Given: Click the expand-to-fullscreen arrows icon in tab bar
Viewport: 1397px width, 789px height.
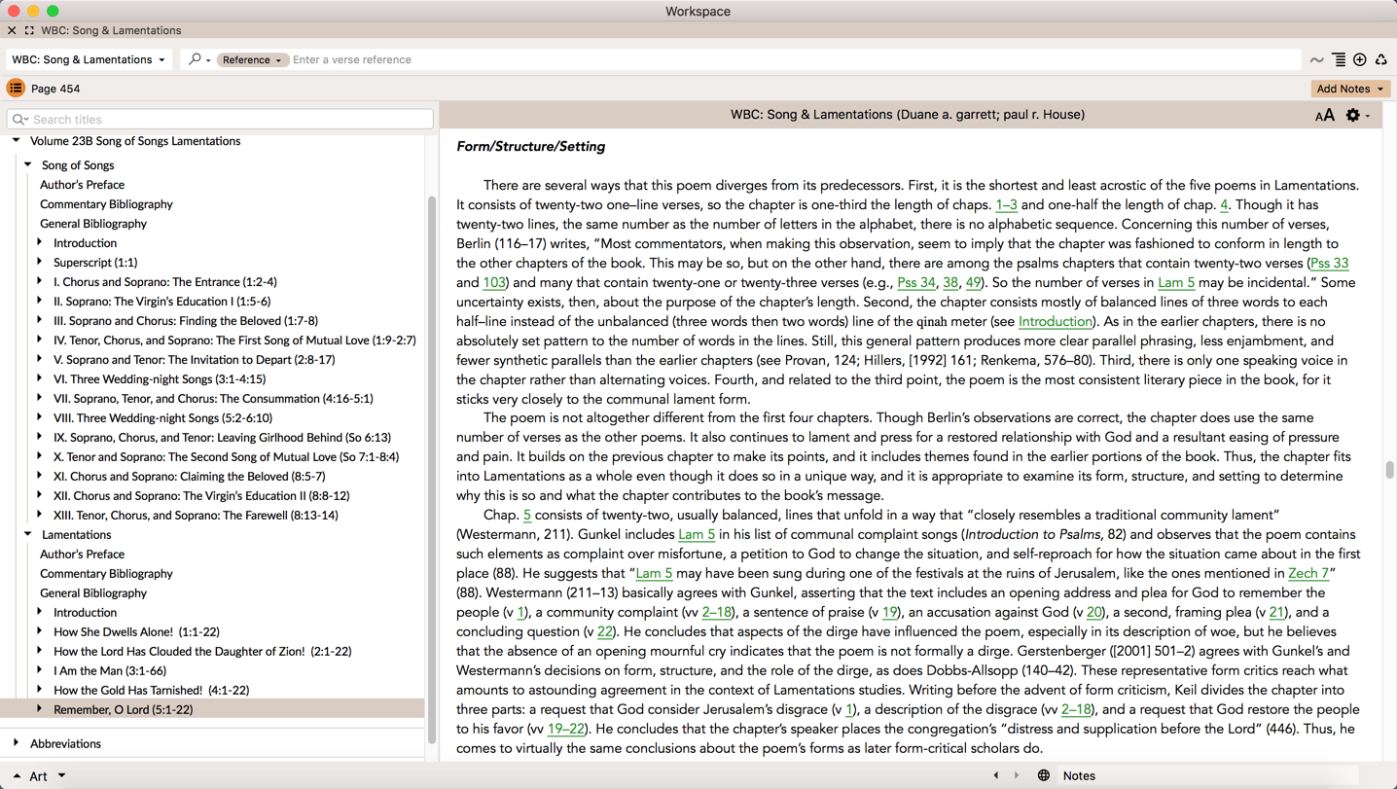Looking at the screenshot, I should click(29, 30).
